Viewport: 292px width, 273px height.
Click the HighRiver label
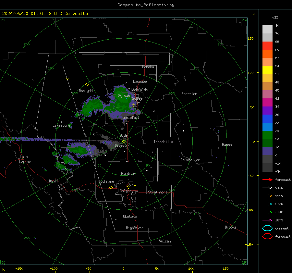pos(135,228)
